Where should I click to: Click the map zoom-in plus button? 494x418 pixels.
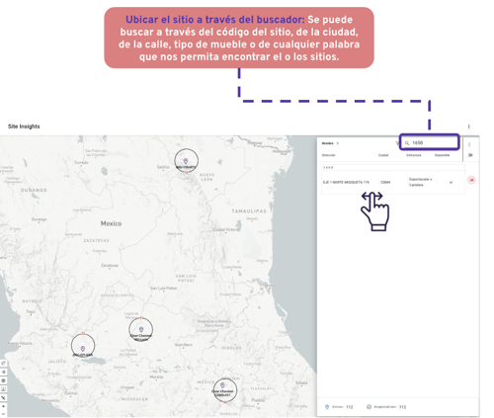click(3, 406)
